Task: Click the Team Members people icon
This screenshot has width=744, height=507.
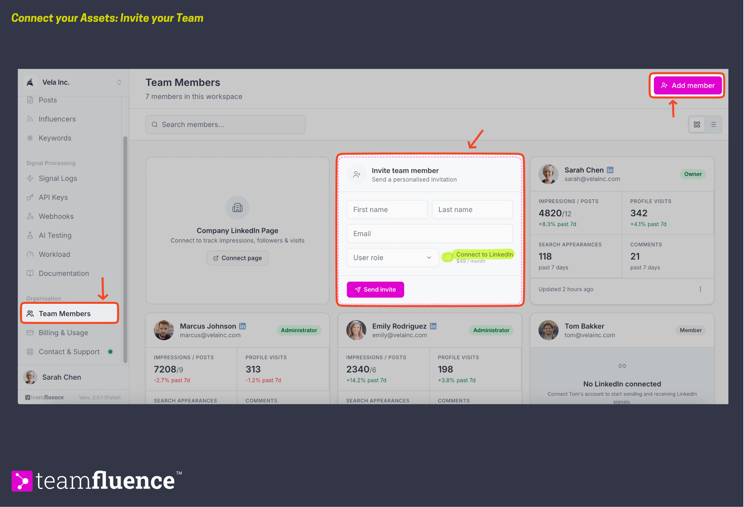Action: point(30,314)
